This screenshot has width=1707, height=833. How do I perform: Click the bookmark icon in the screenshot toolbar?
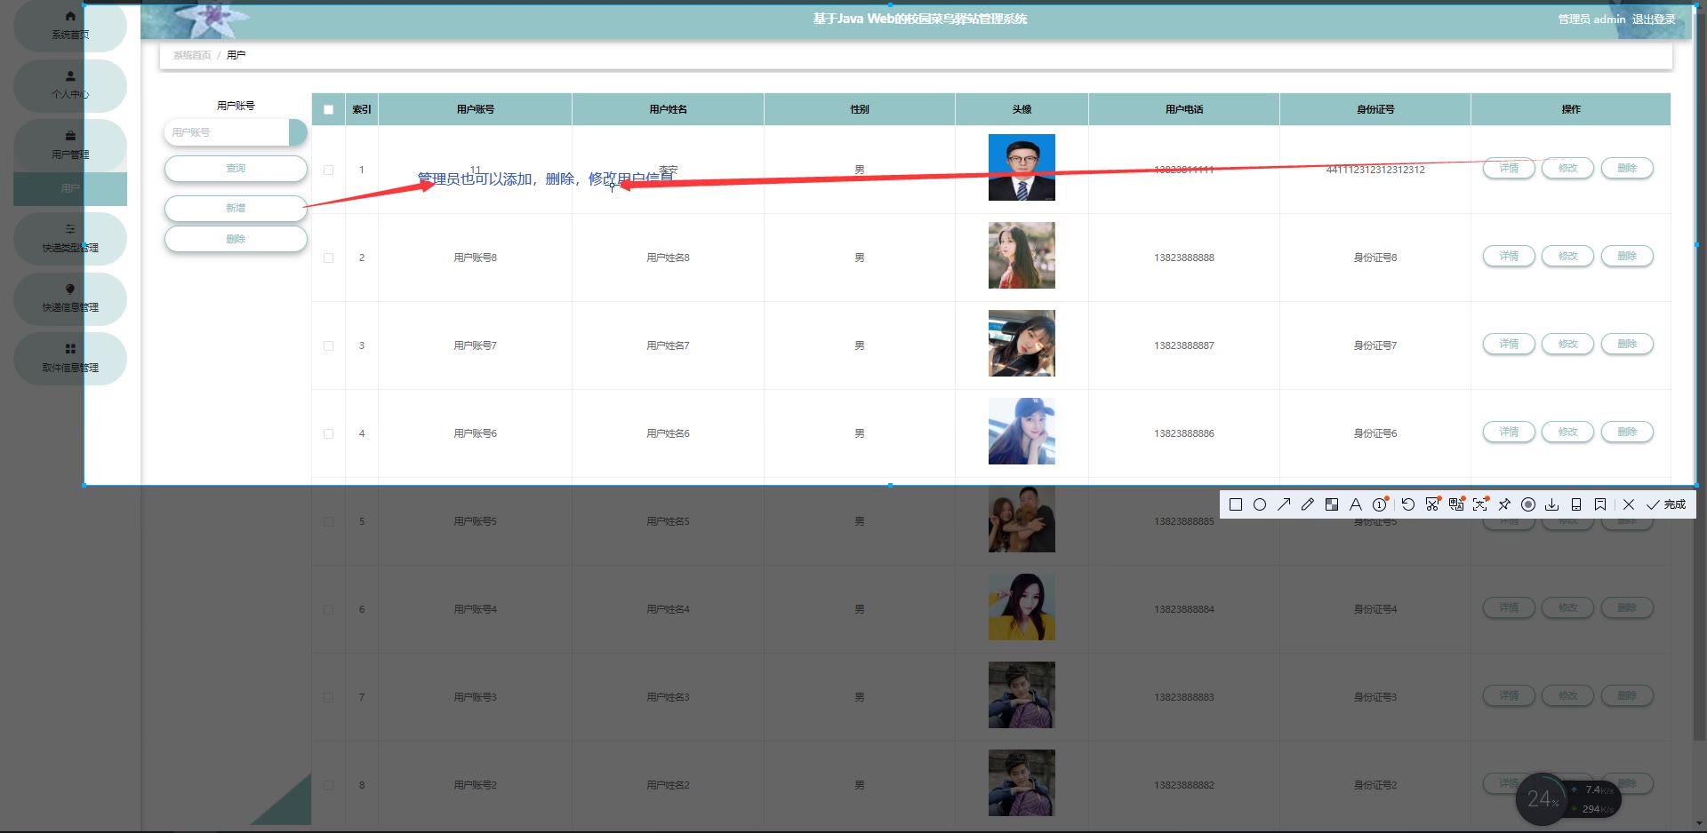[x=1600, y=504]
